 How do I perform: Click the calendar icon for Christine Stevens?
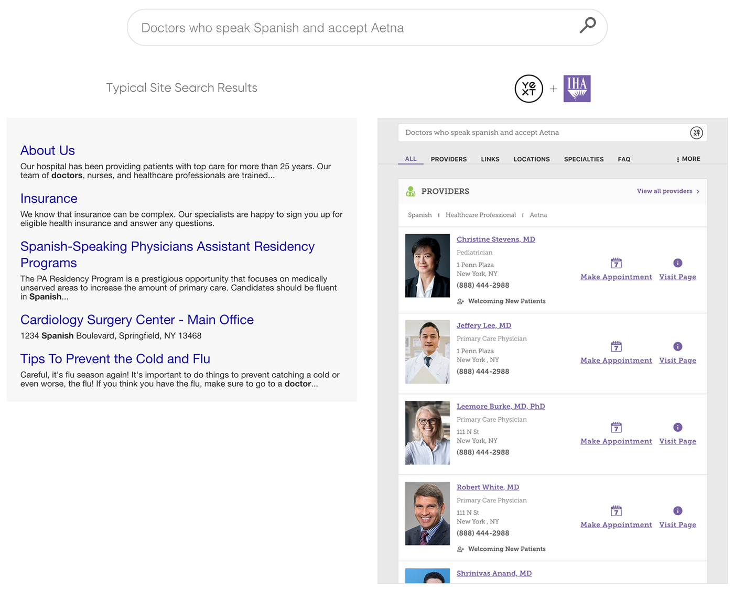[x=616, y=263]
